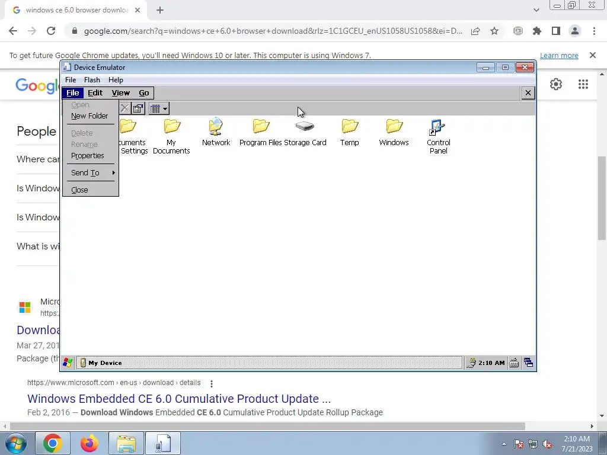The image size is (607, 455).
Task: Open Device Emulator's Help menu
Action: (x=116, y=80)
